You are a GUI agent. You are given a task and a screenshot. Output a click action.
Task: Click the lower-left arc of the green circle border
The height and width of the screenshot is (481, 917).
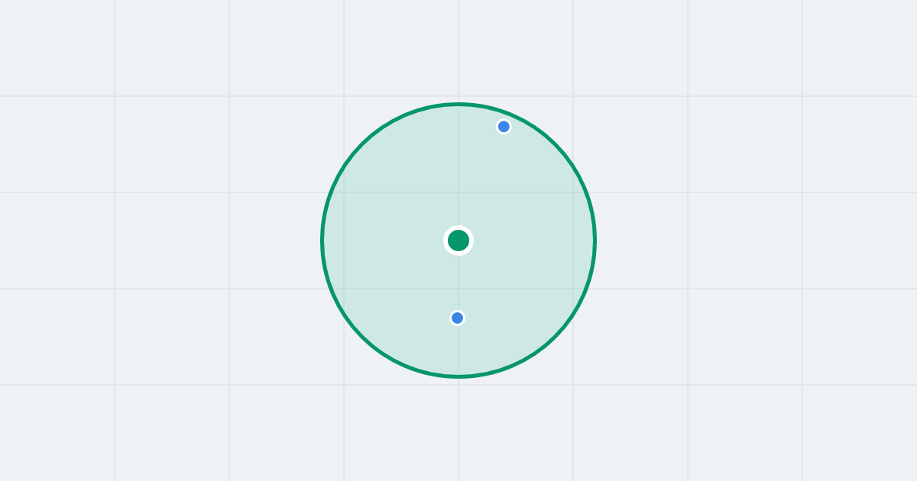point(362,337)
